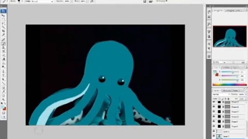Select the Lasso tool

point(3,24)
